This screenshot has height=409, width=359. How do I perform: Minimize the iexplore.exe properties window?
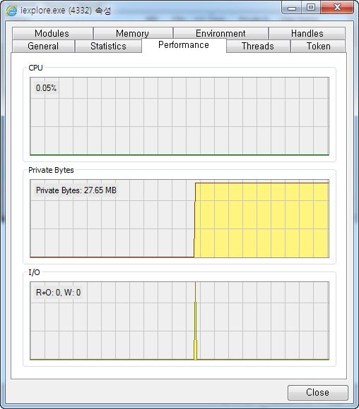coord(292,8)
